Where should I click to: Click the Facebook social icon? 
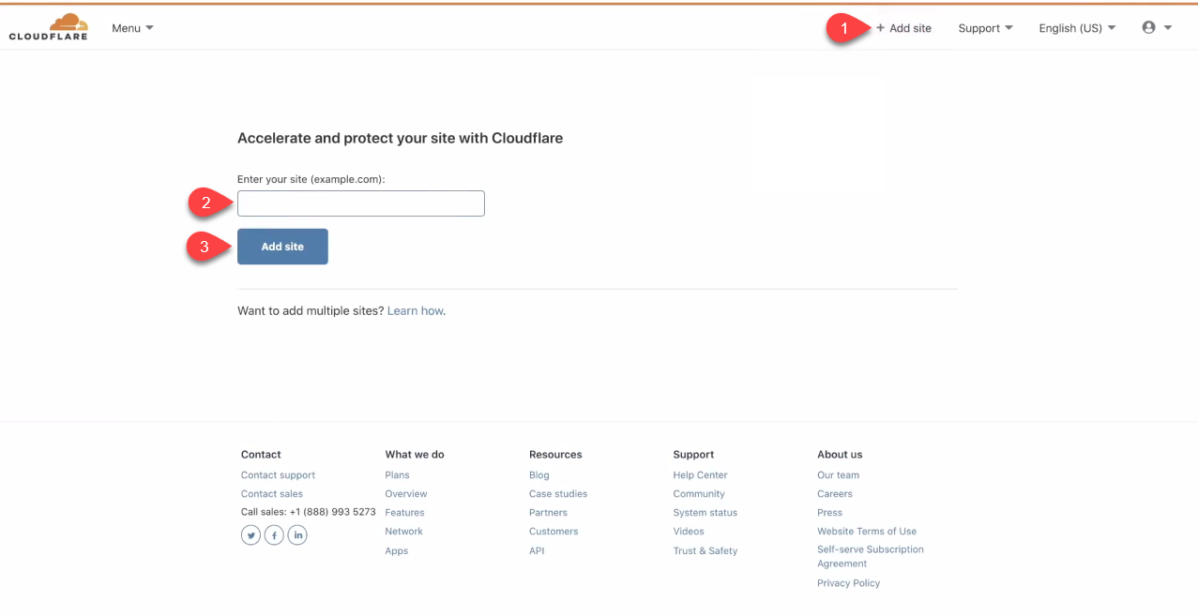(274, 534)
